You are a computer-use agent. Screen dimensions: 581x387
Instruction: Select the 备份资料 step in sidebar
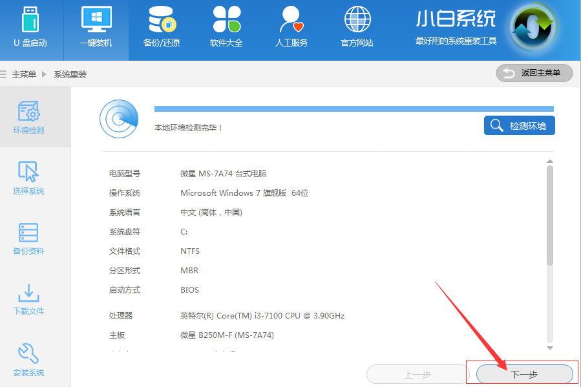click(28, 239)
